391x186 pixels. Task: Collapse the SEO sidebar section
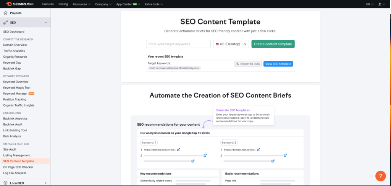click(x=46, y=23)
